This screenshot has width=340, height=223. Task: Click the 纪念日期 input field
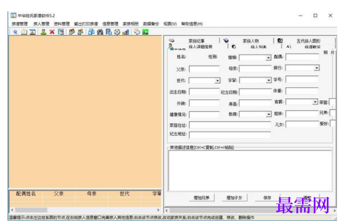[x=255, y=92]
